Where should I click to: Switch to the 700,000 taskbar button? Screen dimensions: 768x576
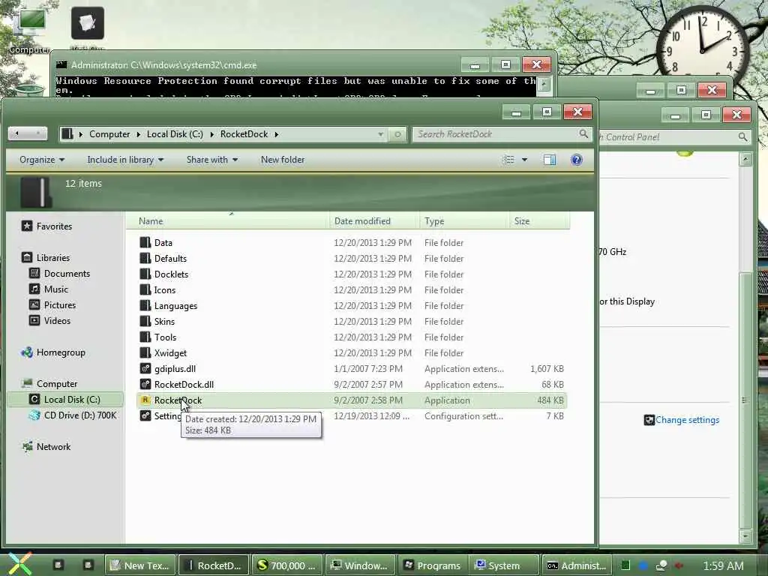(287, 565)
